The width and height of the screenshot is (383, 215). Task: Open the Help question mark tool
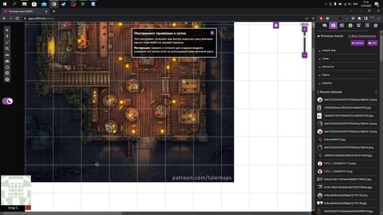coord(7,79)
